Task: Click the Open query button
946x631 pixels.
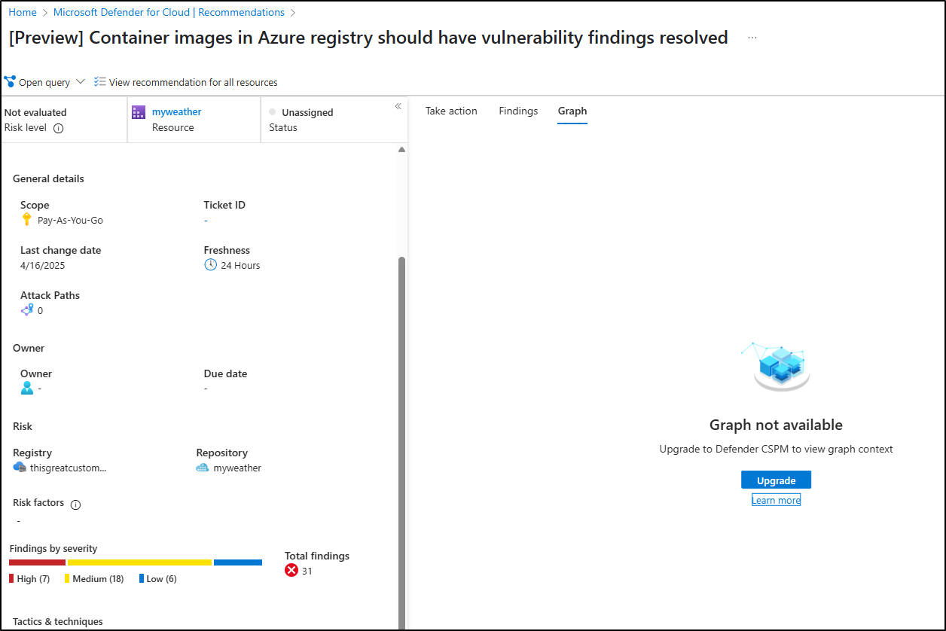Action: [44, 82]
